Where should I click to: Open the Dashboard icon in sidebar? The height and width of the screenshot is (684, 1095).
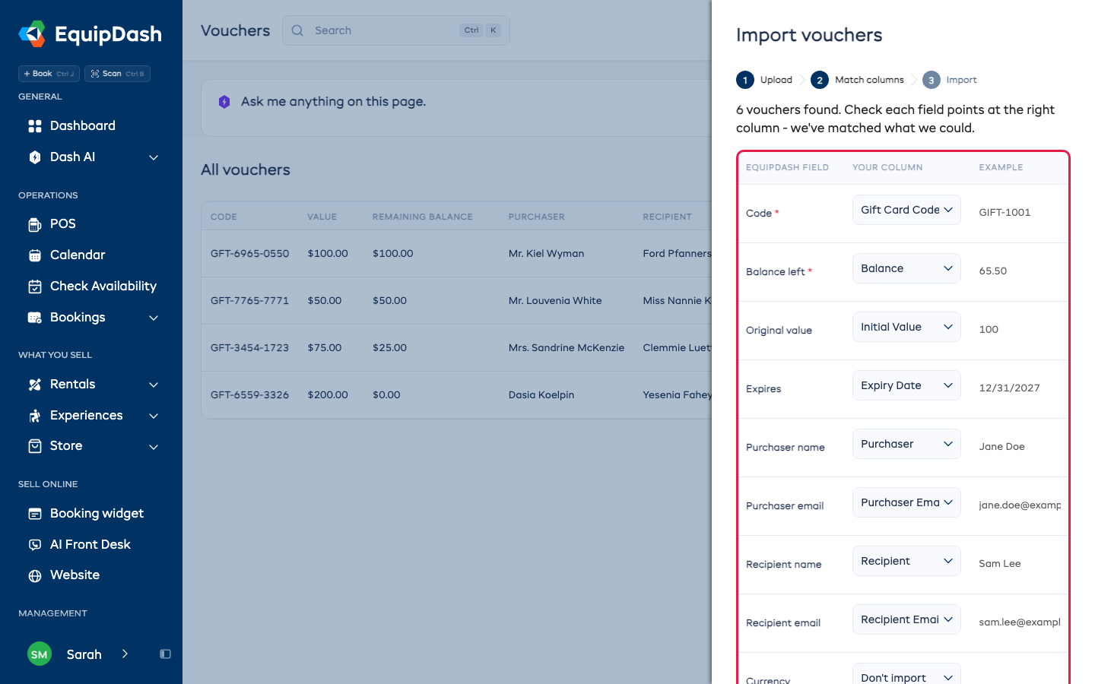point(35,126)
